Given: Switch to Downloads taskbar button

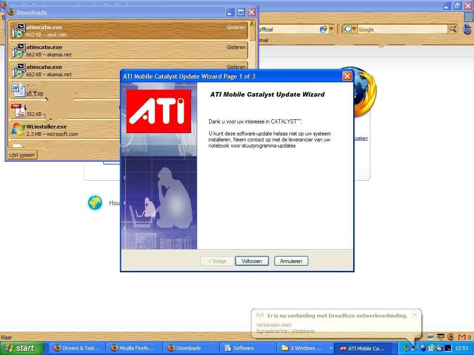Looking at the screenshot, I should (190, 348).
